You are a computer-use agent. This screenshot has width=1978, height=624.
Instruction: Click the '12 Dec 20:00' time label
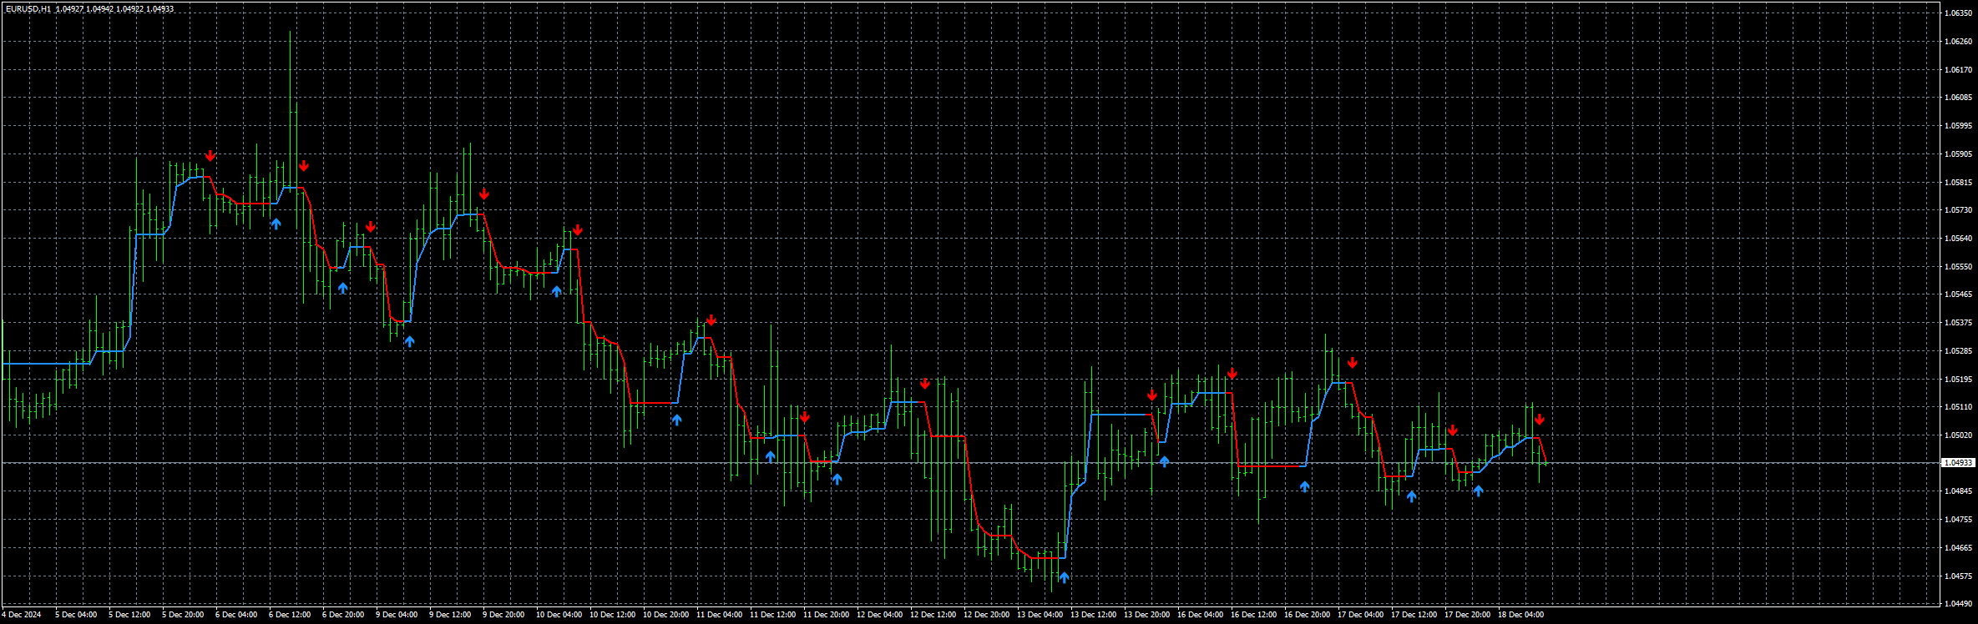click(986, 615)
